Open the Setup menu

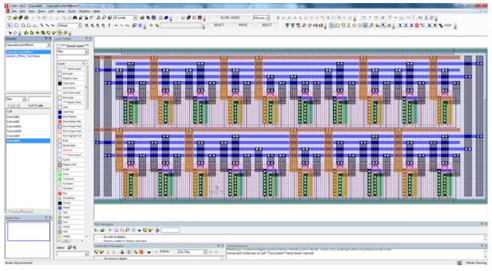pos(61,11)
